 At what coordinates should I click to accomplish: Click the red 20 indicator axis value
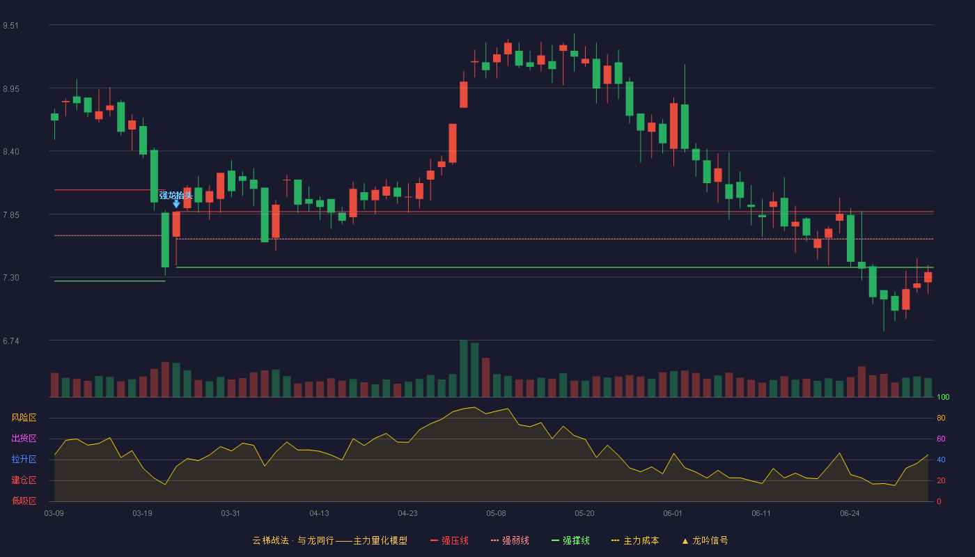pyautogui.click(x=941, y=481)
